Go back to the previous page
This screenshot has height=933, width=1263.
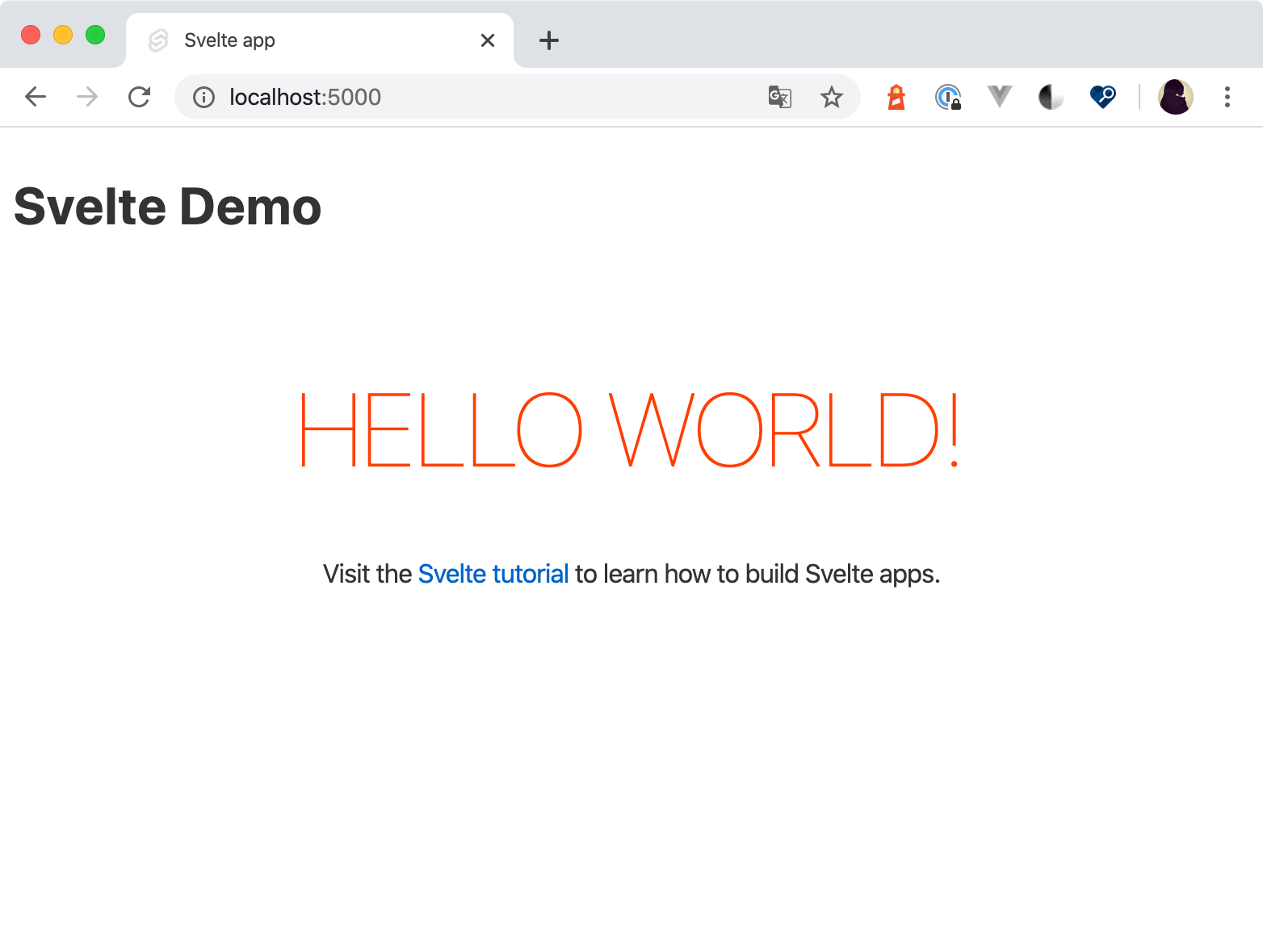click(x=36, y=97)
